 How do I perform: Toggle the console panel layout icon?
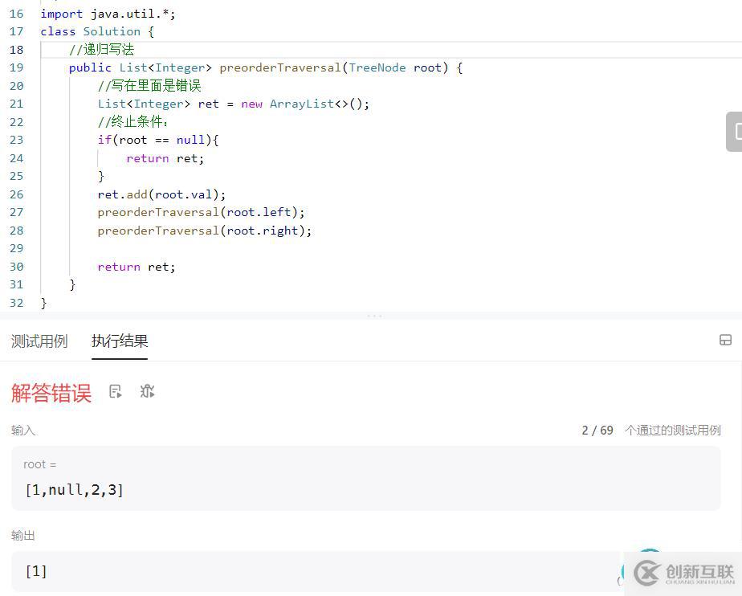tap(725, 340)
